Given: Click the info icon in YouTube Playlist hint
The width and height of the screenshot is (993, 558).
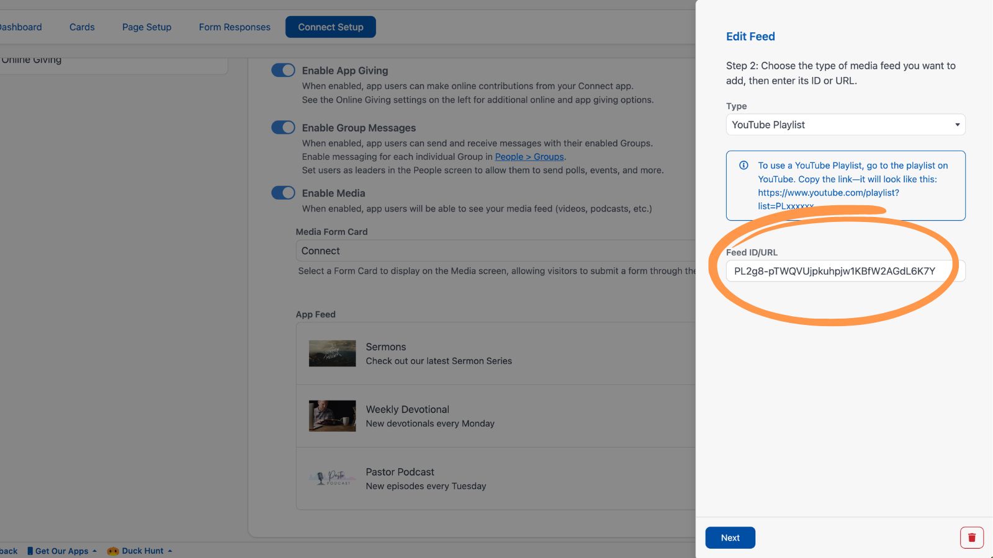Looking at the screenshot, I should tap(744, 166).
